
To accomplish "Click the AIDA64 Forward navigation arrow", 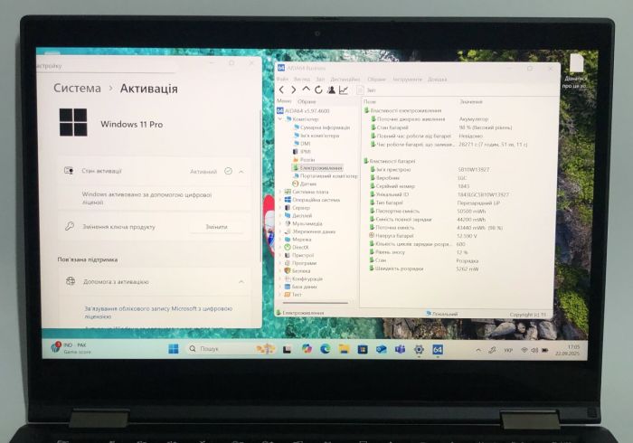I will click(293, 90).
